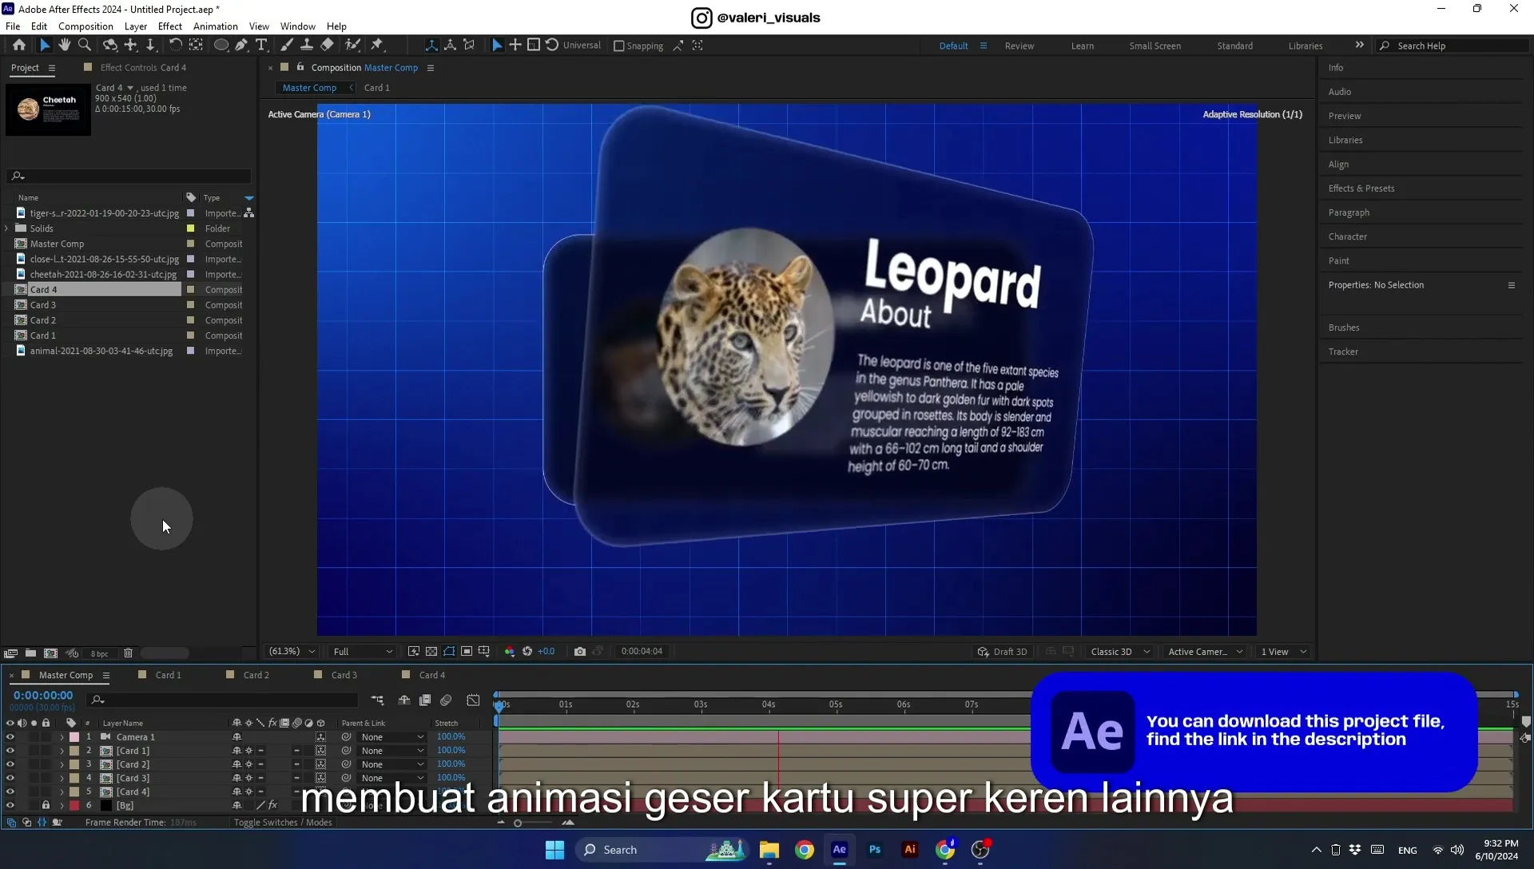Click pink label color of Camera 1
The image size is (1534, 869).
pyautogui.click(x=74, y=737)
